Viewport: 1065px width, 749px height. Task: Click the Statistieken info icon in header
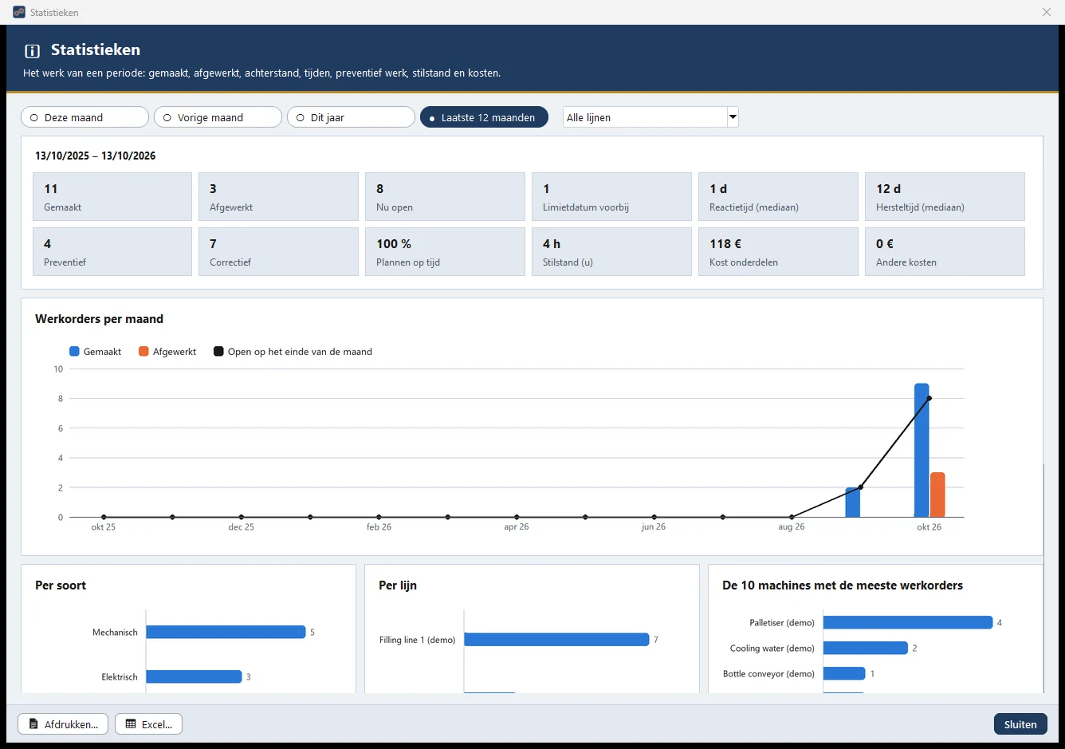pyautogui.click(x=32, y=51)
